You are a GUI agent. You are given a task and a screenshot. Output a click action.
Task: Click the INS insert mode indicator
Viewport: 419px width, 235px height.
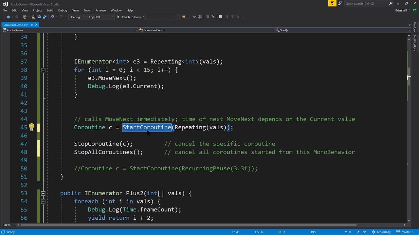click(313, 232)
